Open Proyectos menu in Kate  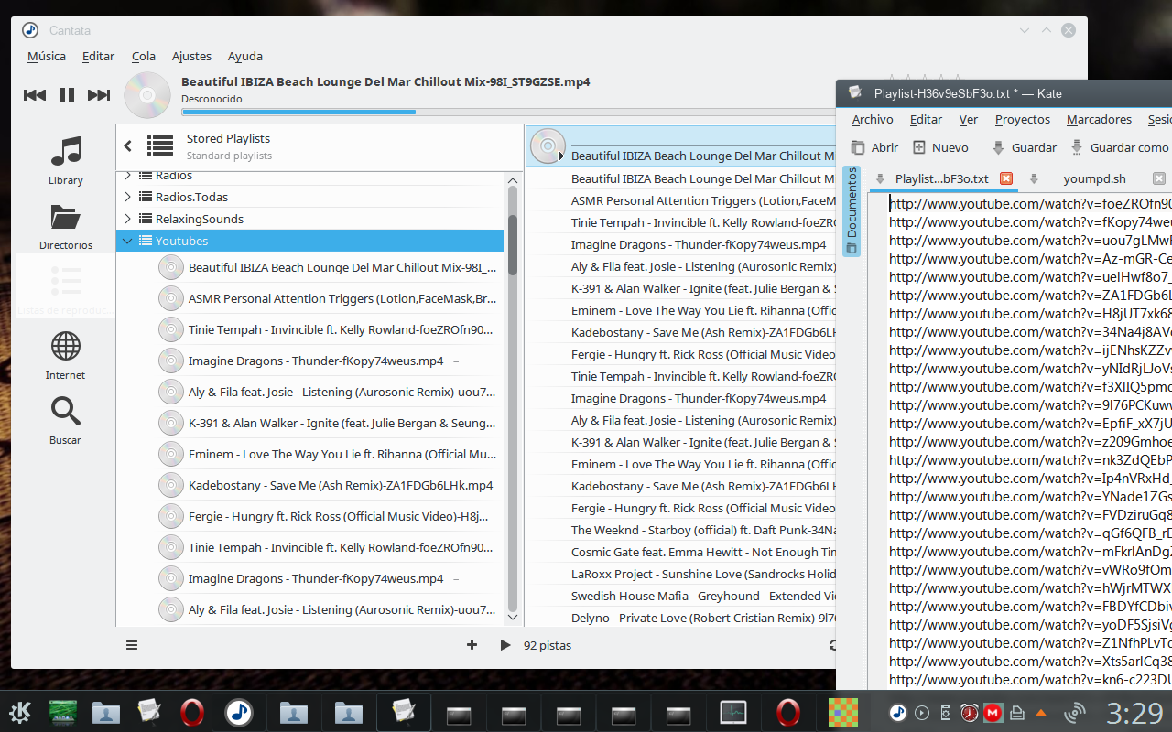coord(1023,120)
